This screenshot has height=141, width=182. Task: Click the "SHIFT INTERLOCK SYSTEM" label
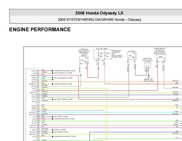click(x=63, y=73)
